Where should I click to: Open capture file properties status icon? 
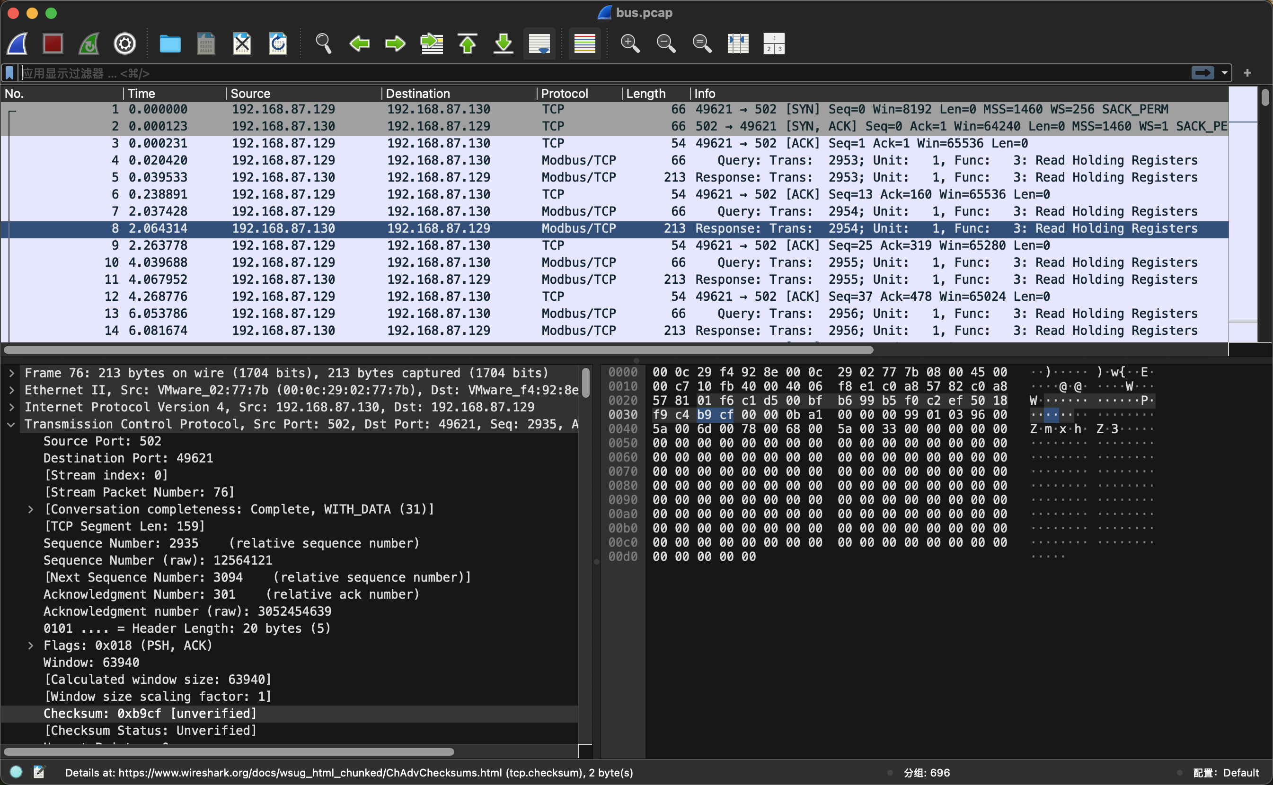tap(39, 773)
